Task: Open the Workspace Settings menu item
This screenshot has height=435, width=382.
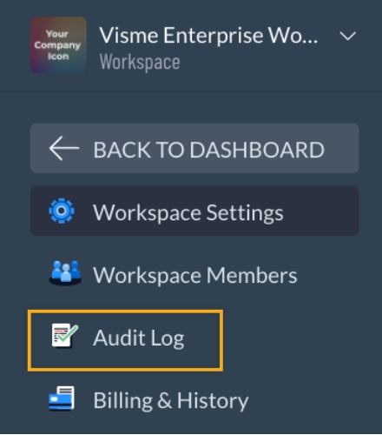Action: pyautogui.click(x=194, y=211)
